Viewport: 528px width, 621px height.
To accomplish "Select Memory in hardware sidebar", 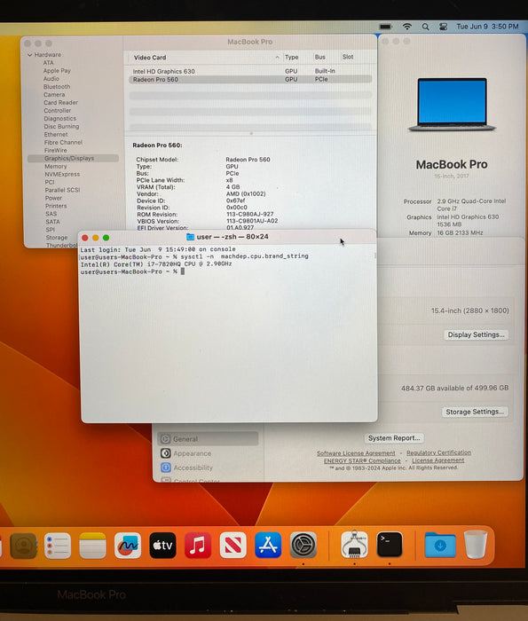I will (55, 167).
